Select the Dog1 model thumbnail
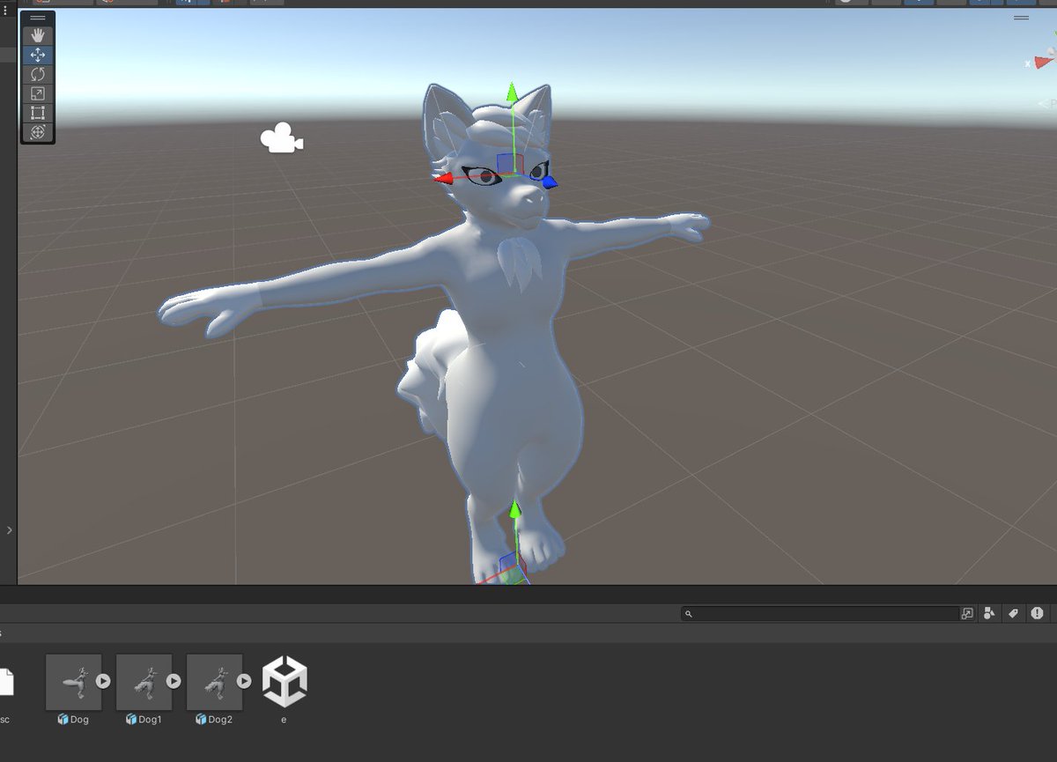 pos(144,681)
